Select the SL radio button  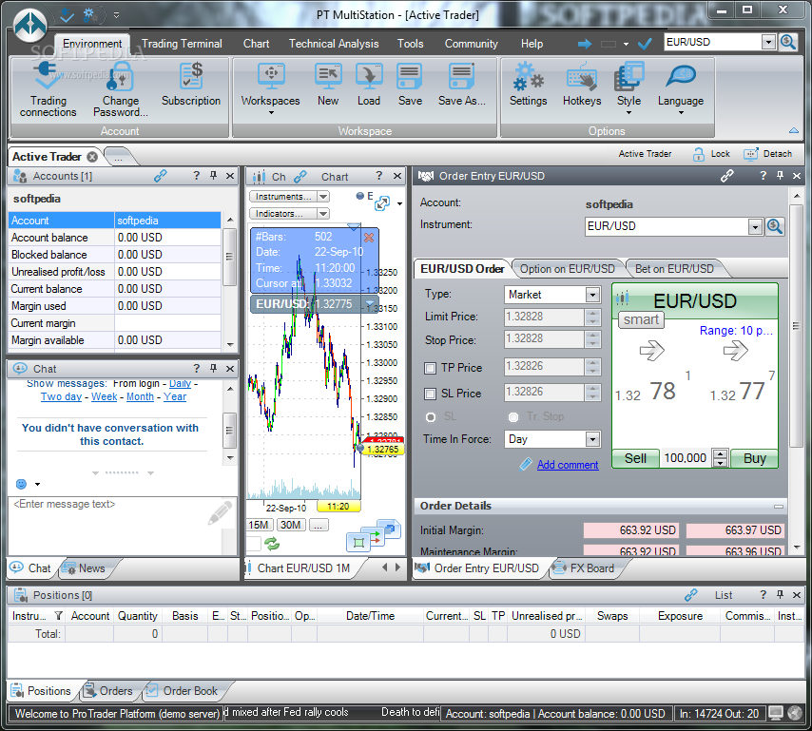coord(431,416)
